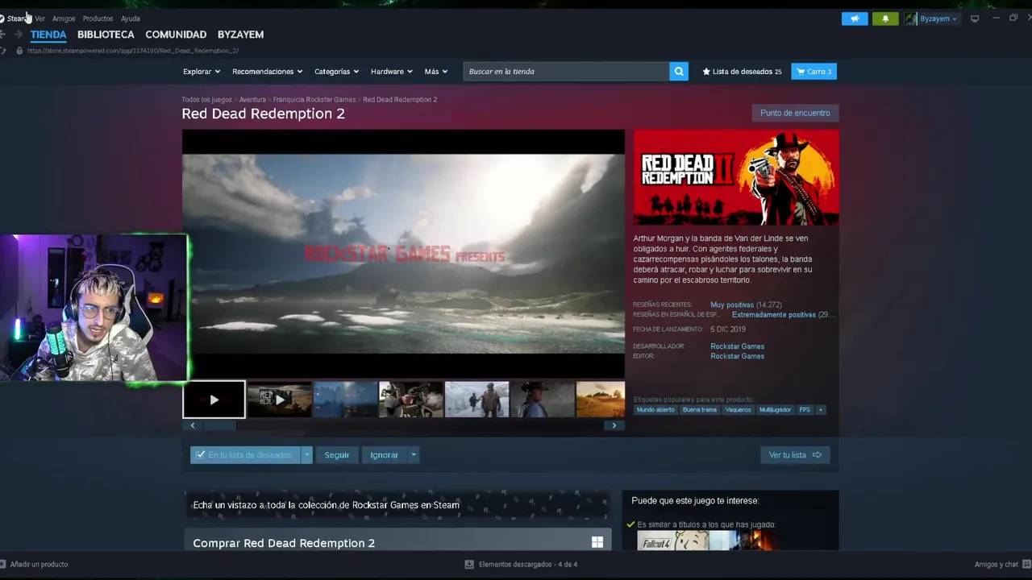
Task: Open the Rockstar Games collection banner
Action: pyautogui.click(x=397, y=505)
